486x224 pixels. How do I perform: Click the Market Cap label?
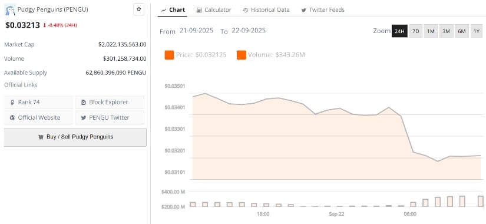pos(19,44)
